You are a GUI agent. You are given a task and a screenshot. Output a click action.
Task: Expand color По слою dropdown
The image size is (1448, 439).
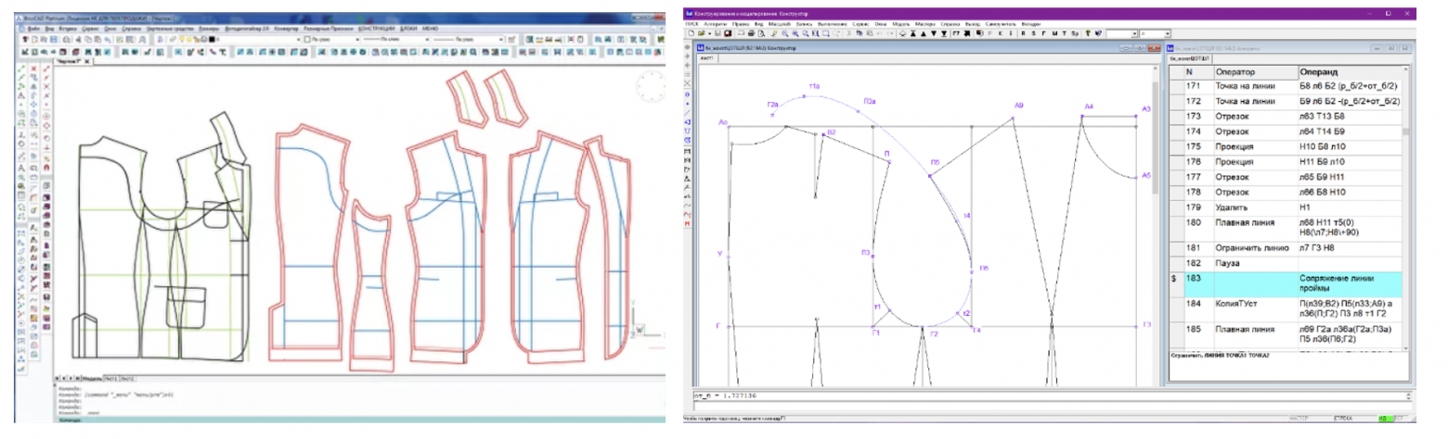point(357,39)
